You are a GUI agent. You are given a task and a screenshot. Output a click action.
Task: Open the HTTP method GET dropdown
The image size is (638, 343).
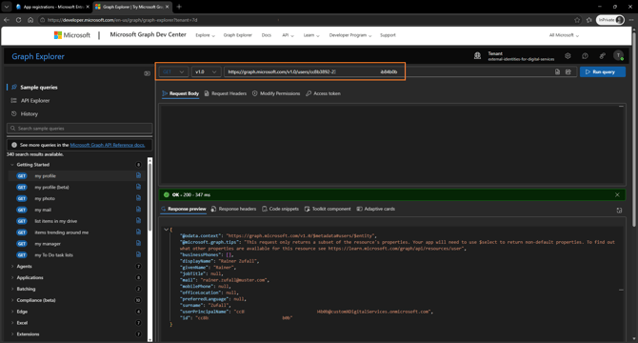pos(173,72)
